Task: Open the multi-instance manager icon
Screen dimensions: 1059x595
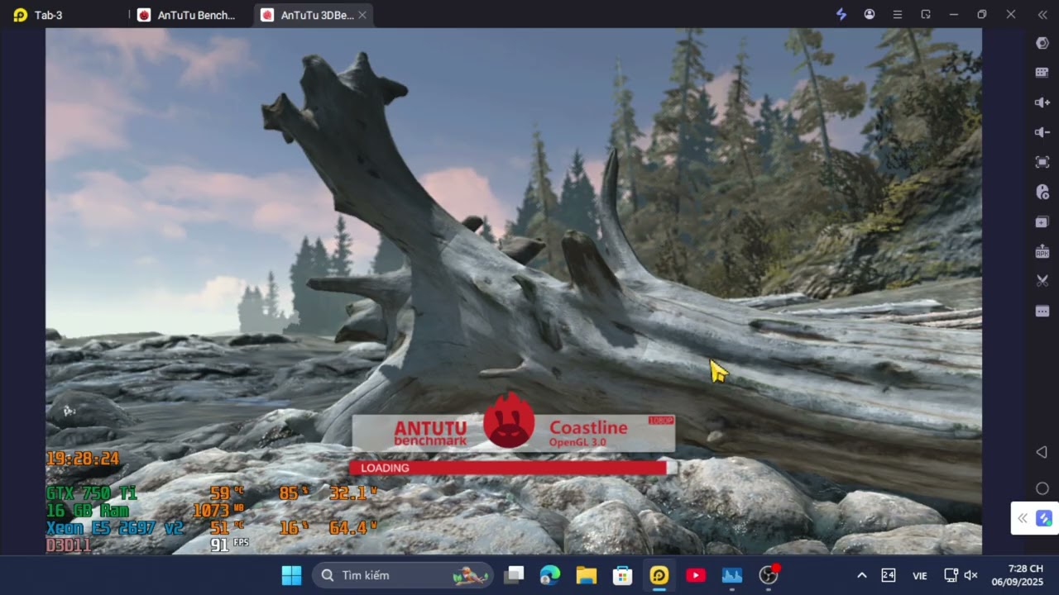Action: point(1042,221)
